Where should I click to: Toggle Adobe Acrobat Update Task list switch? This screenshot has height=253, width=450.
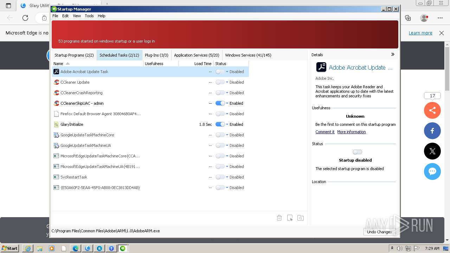(220, 72)
